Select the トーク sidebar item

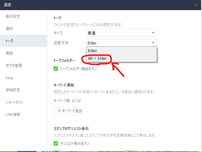pyautogui.click(x=9, y=41)
